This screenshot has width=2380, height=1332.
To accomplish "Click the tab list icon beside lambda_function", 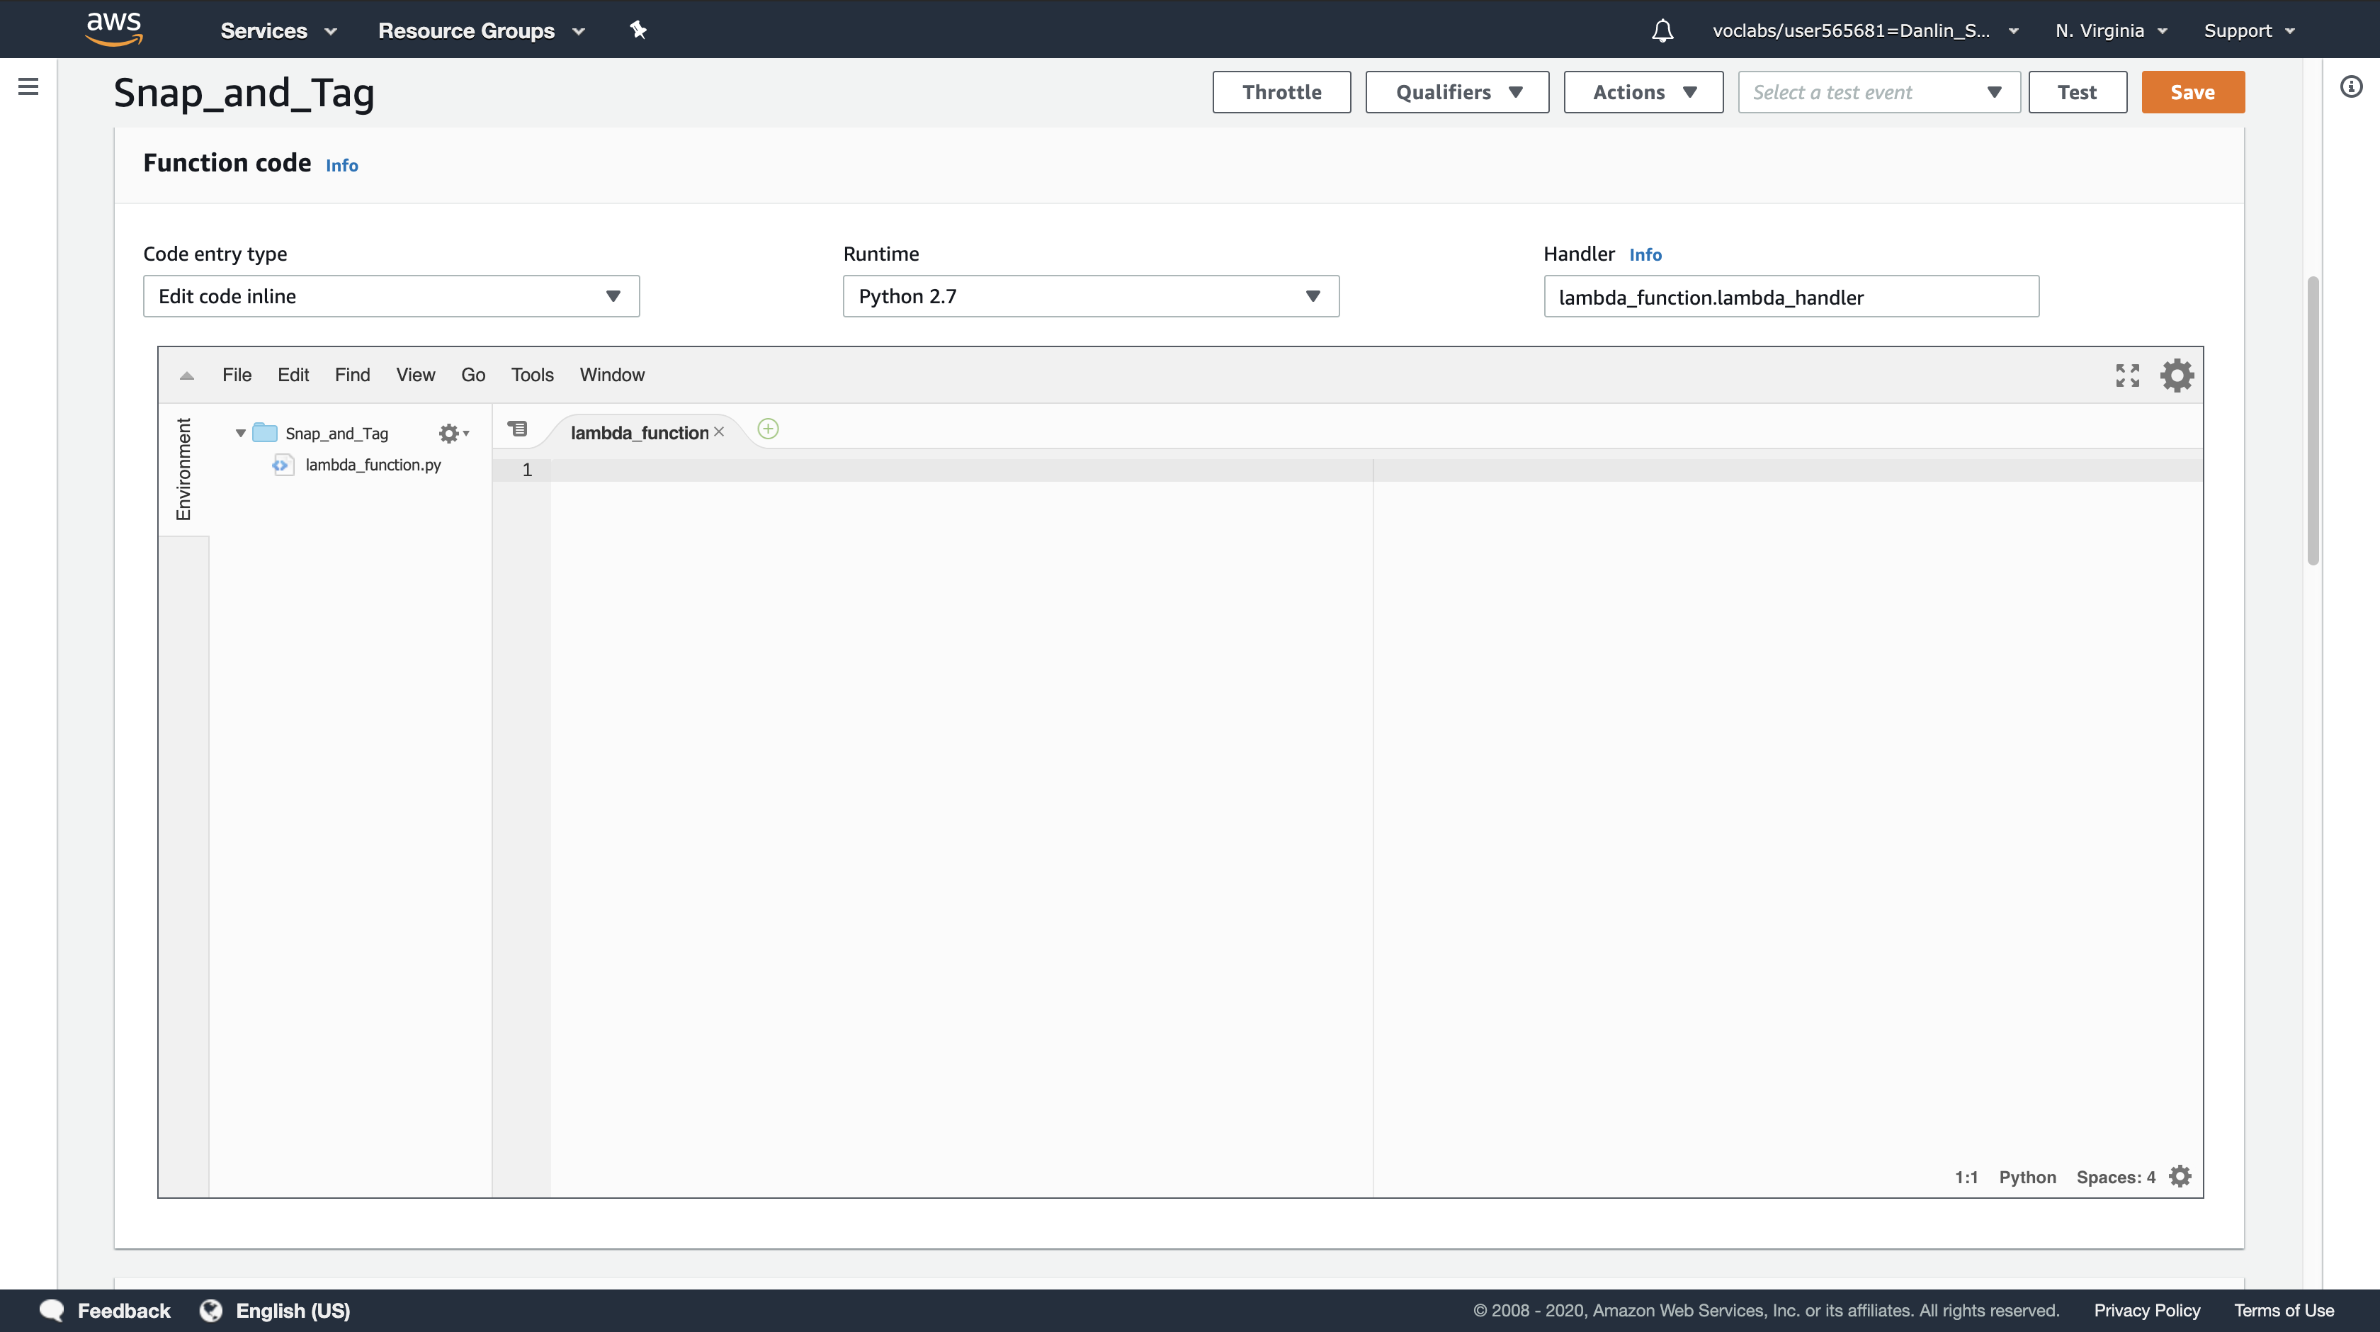I will pos(517,429).
